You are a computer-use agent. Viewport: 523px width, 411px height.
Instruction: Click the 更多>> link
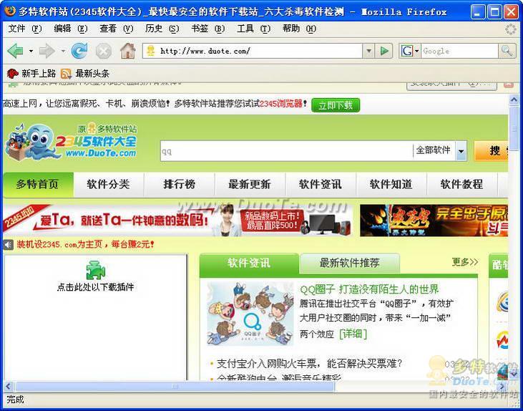464,262
